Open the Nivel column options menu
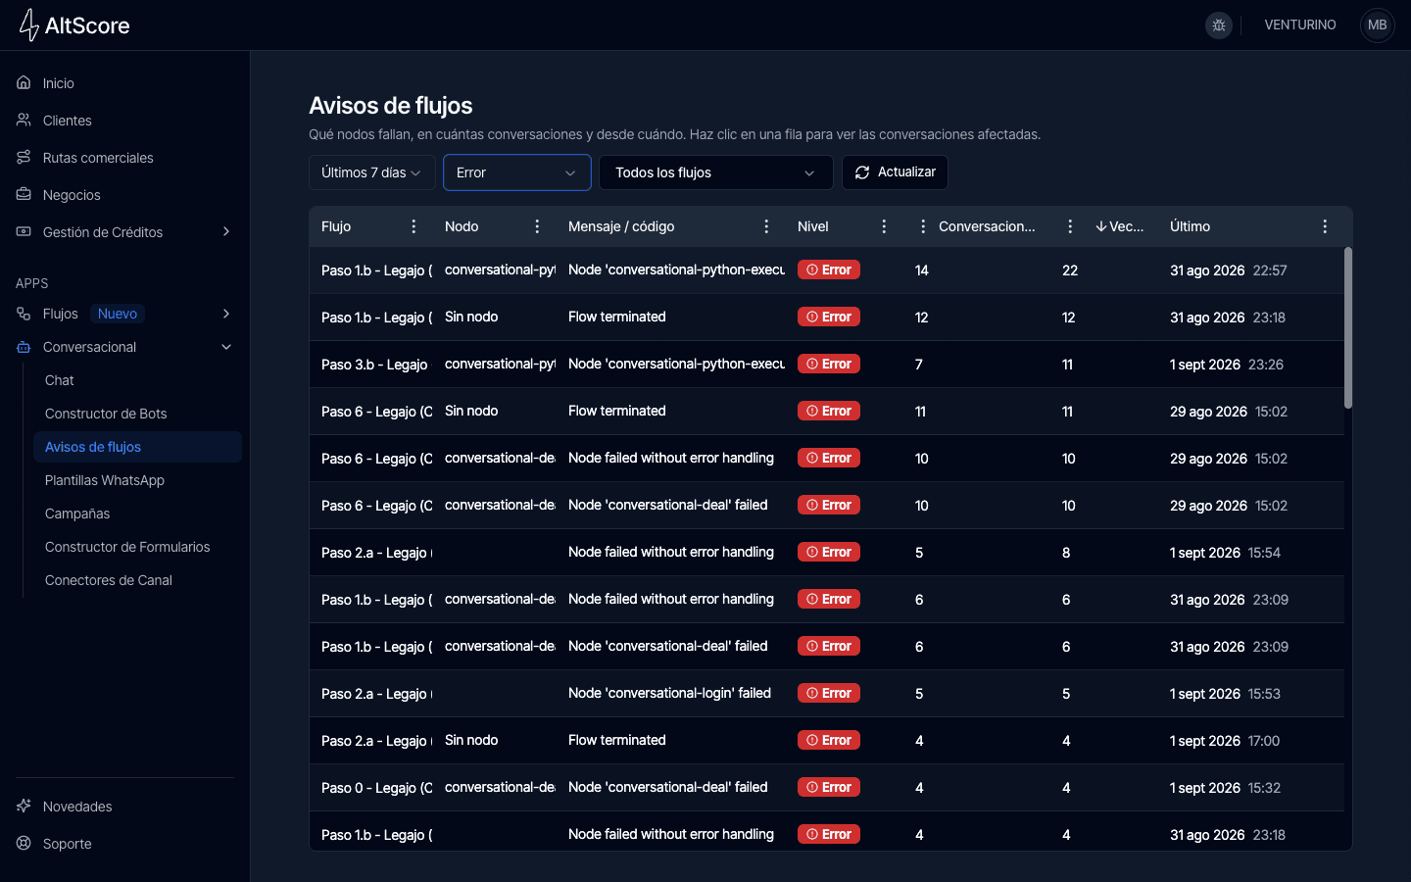Screen dimensions: 1411x882 click(x=884, y=226)
